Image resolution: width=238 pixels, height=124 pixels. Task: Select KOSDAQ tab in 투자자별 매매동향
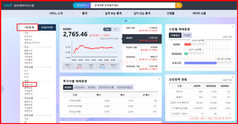pos(79,87)
